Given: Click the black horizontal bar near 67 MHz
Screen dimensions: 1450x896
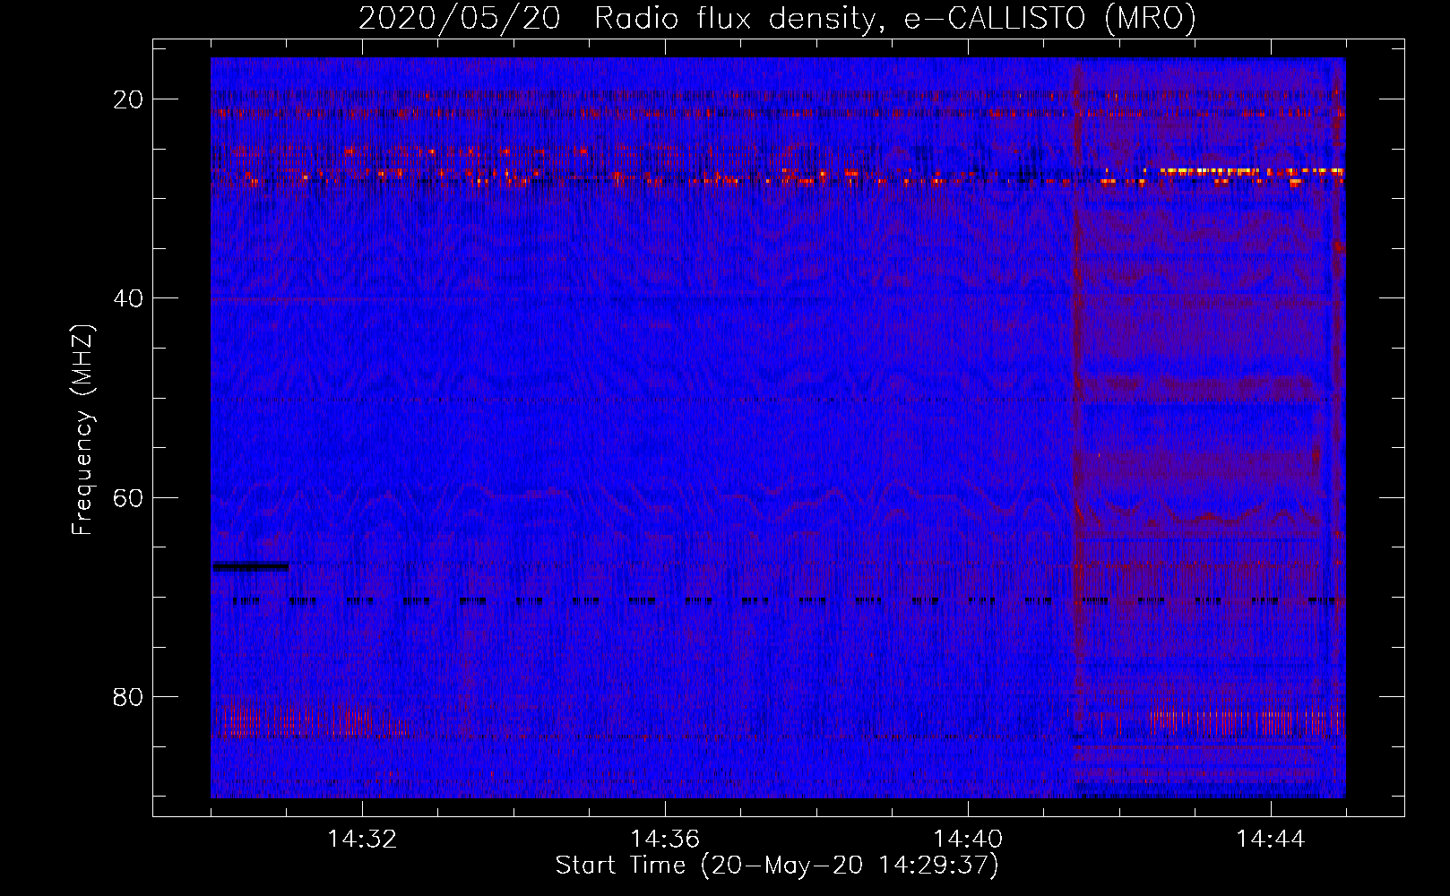Looking at the screenshot, I should pyautogui.click(x=250, y=566).
